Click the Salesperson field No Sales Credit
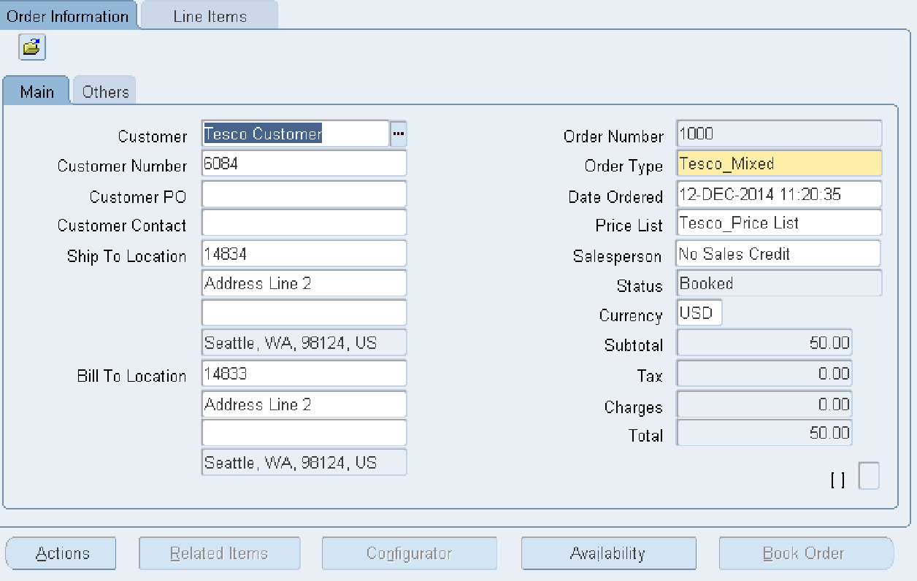The height and width of the screenshot is (581, 917). coord(778,253)
